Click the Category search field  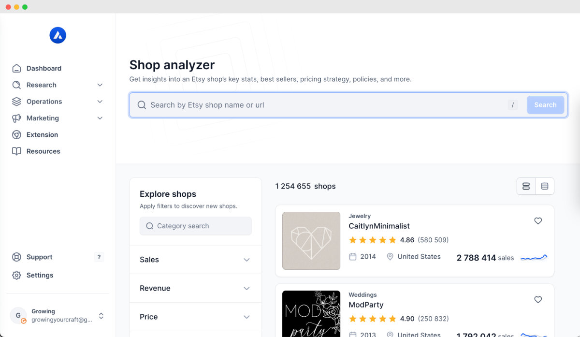[195, 226]
